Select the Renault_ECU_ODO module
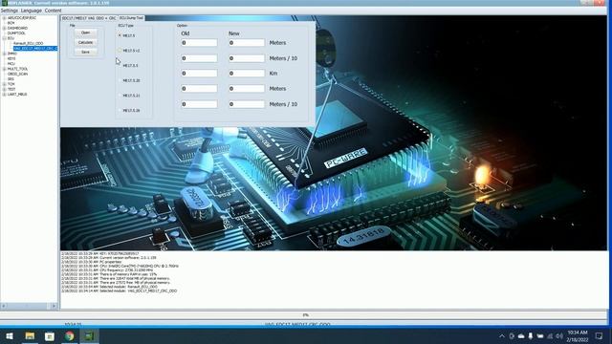 28,43
